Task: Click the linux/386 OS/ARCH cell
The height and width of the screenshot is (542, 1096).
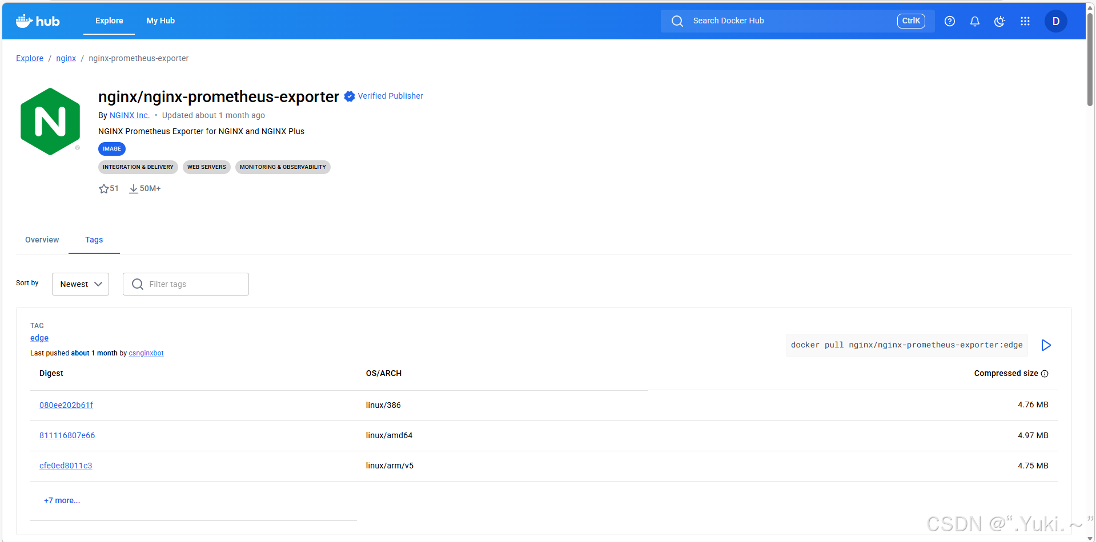Action: coord(383,405)
